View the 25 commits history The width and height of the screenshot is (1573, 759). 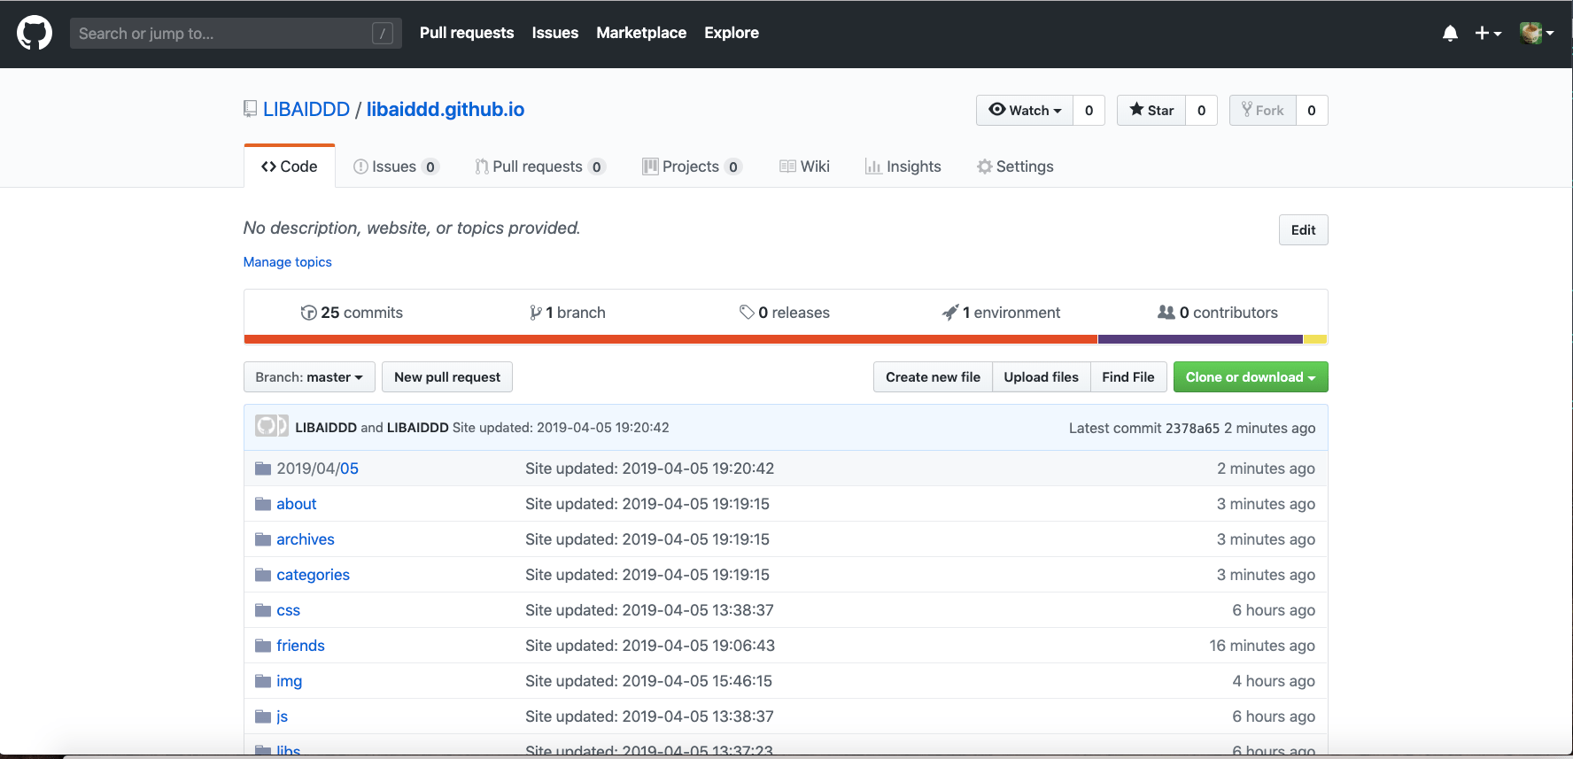[x=352, y=313]
